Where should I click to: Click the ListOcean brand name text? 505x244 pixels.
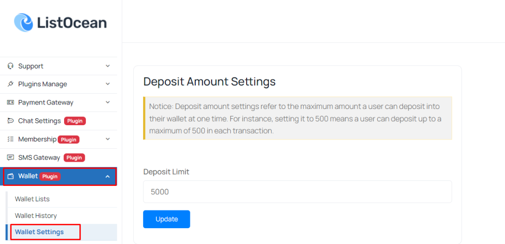72,23
